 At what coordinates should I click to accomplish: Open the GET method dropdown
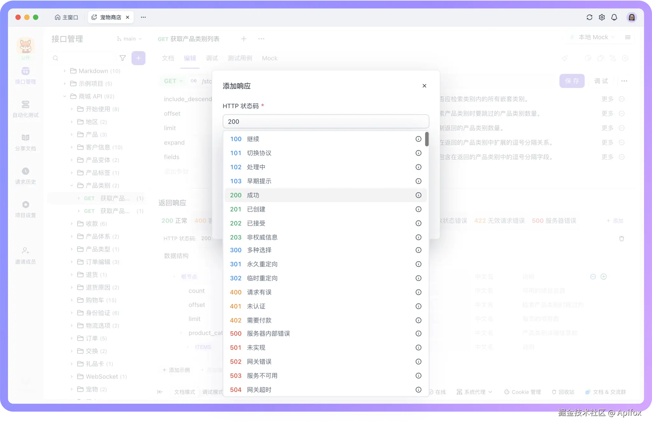click(172, 81)
